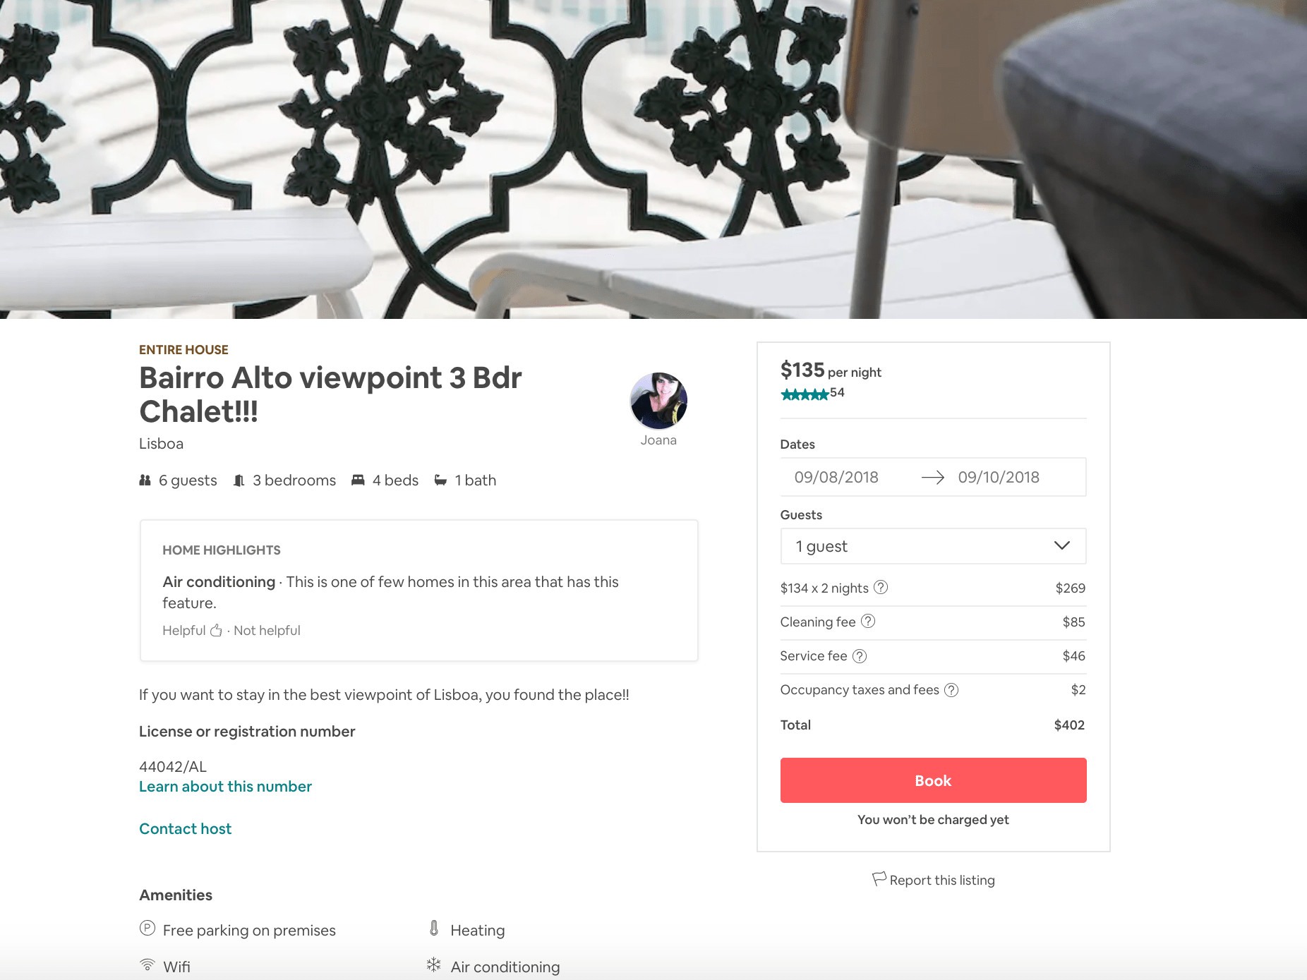The width and height of the screenshot is (1307, 980).
Task: Mark highlight as Not helpful
Action: pyautogui.click(x=267, y=631)
